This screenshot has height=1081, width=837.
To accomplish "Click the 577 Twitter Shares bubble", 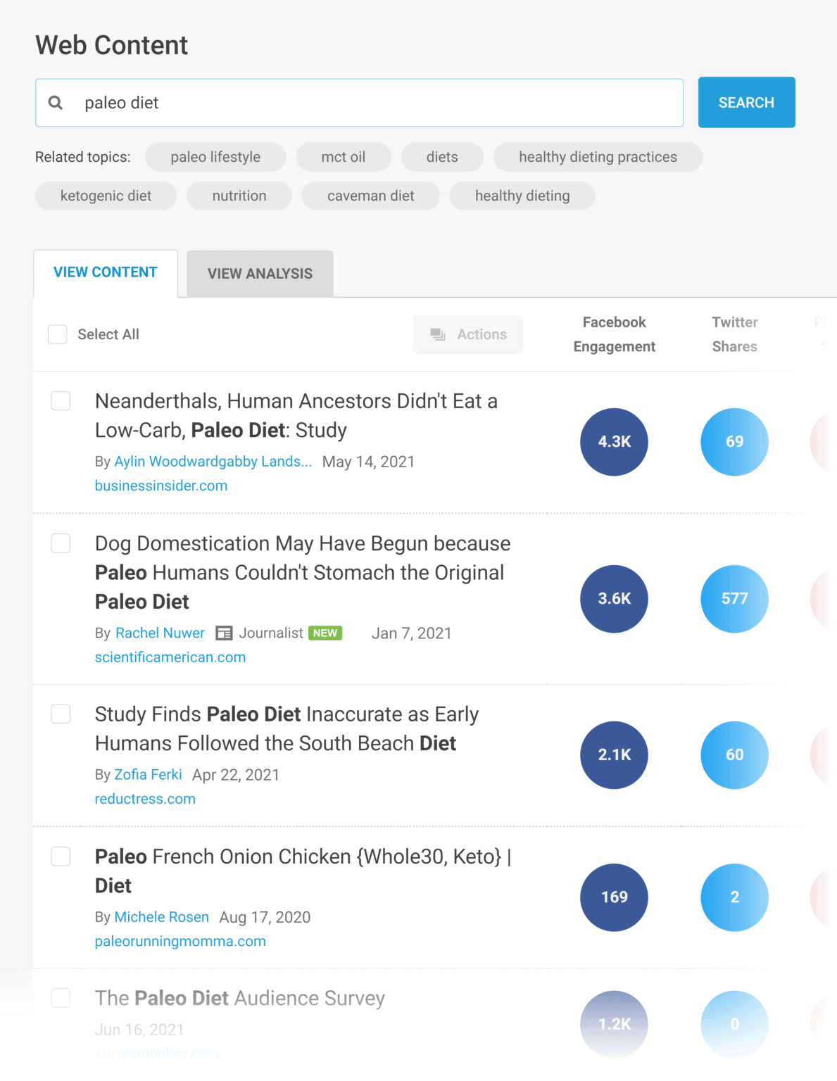I will pyautogui.click(x=734, y=599).
